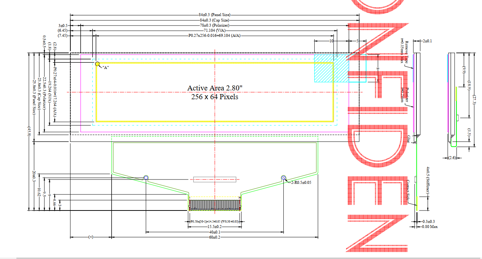The height and width of the screenshot is (259, 482).
Task: Select the "78±0.3 (Polarizer)" dimension text
Action: coord(214,26)
